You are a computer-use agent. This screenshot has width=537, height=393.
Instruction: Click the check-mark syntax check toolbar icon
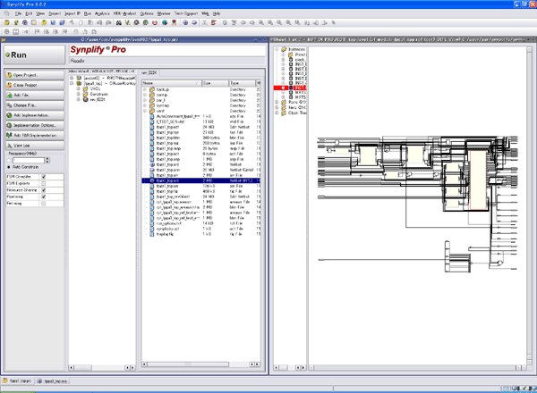tap(127, 22)
